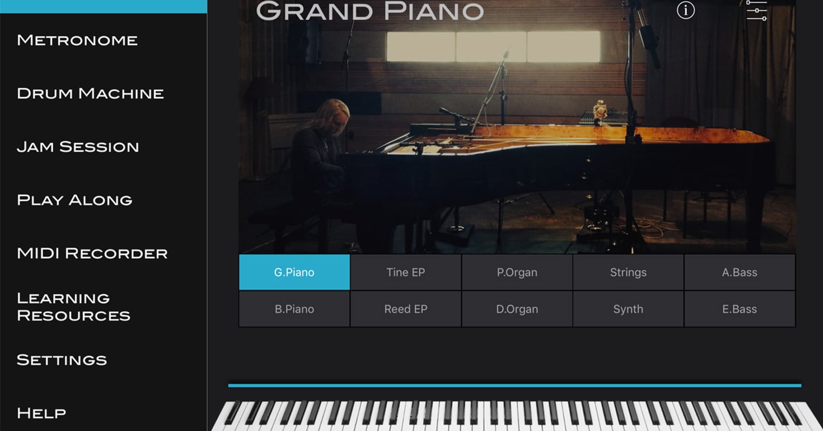Open Metronome from the sidebar
823x431 pixels.
tap(77, 40)
